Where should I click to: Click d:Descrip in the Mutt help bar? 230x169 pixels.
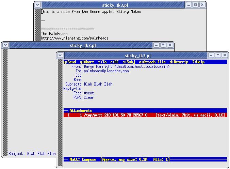point(179,62)
